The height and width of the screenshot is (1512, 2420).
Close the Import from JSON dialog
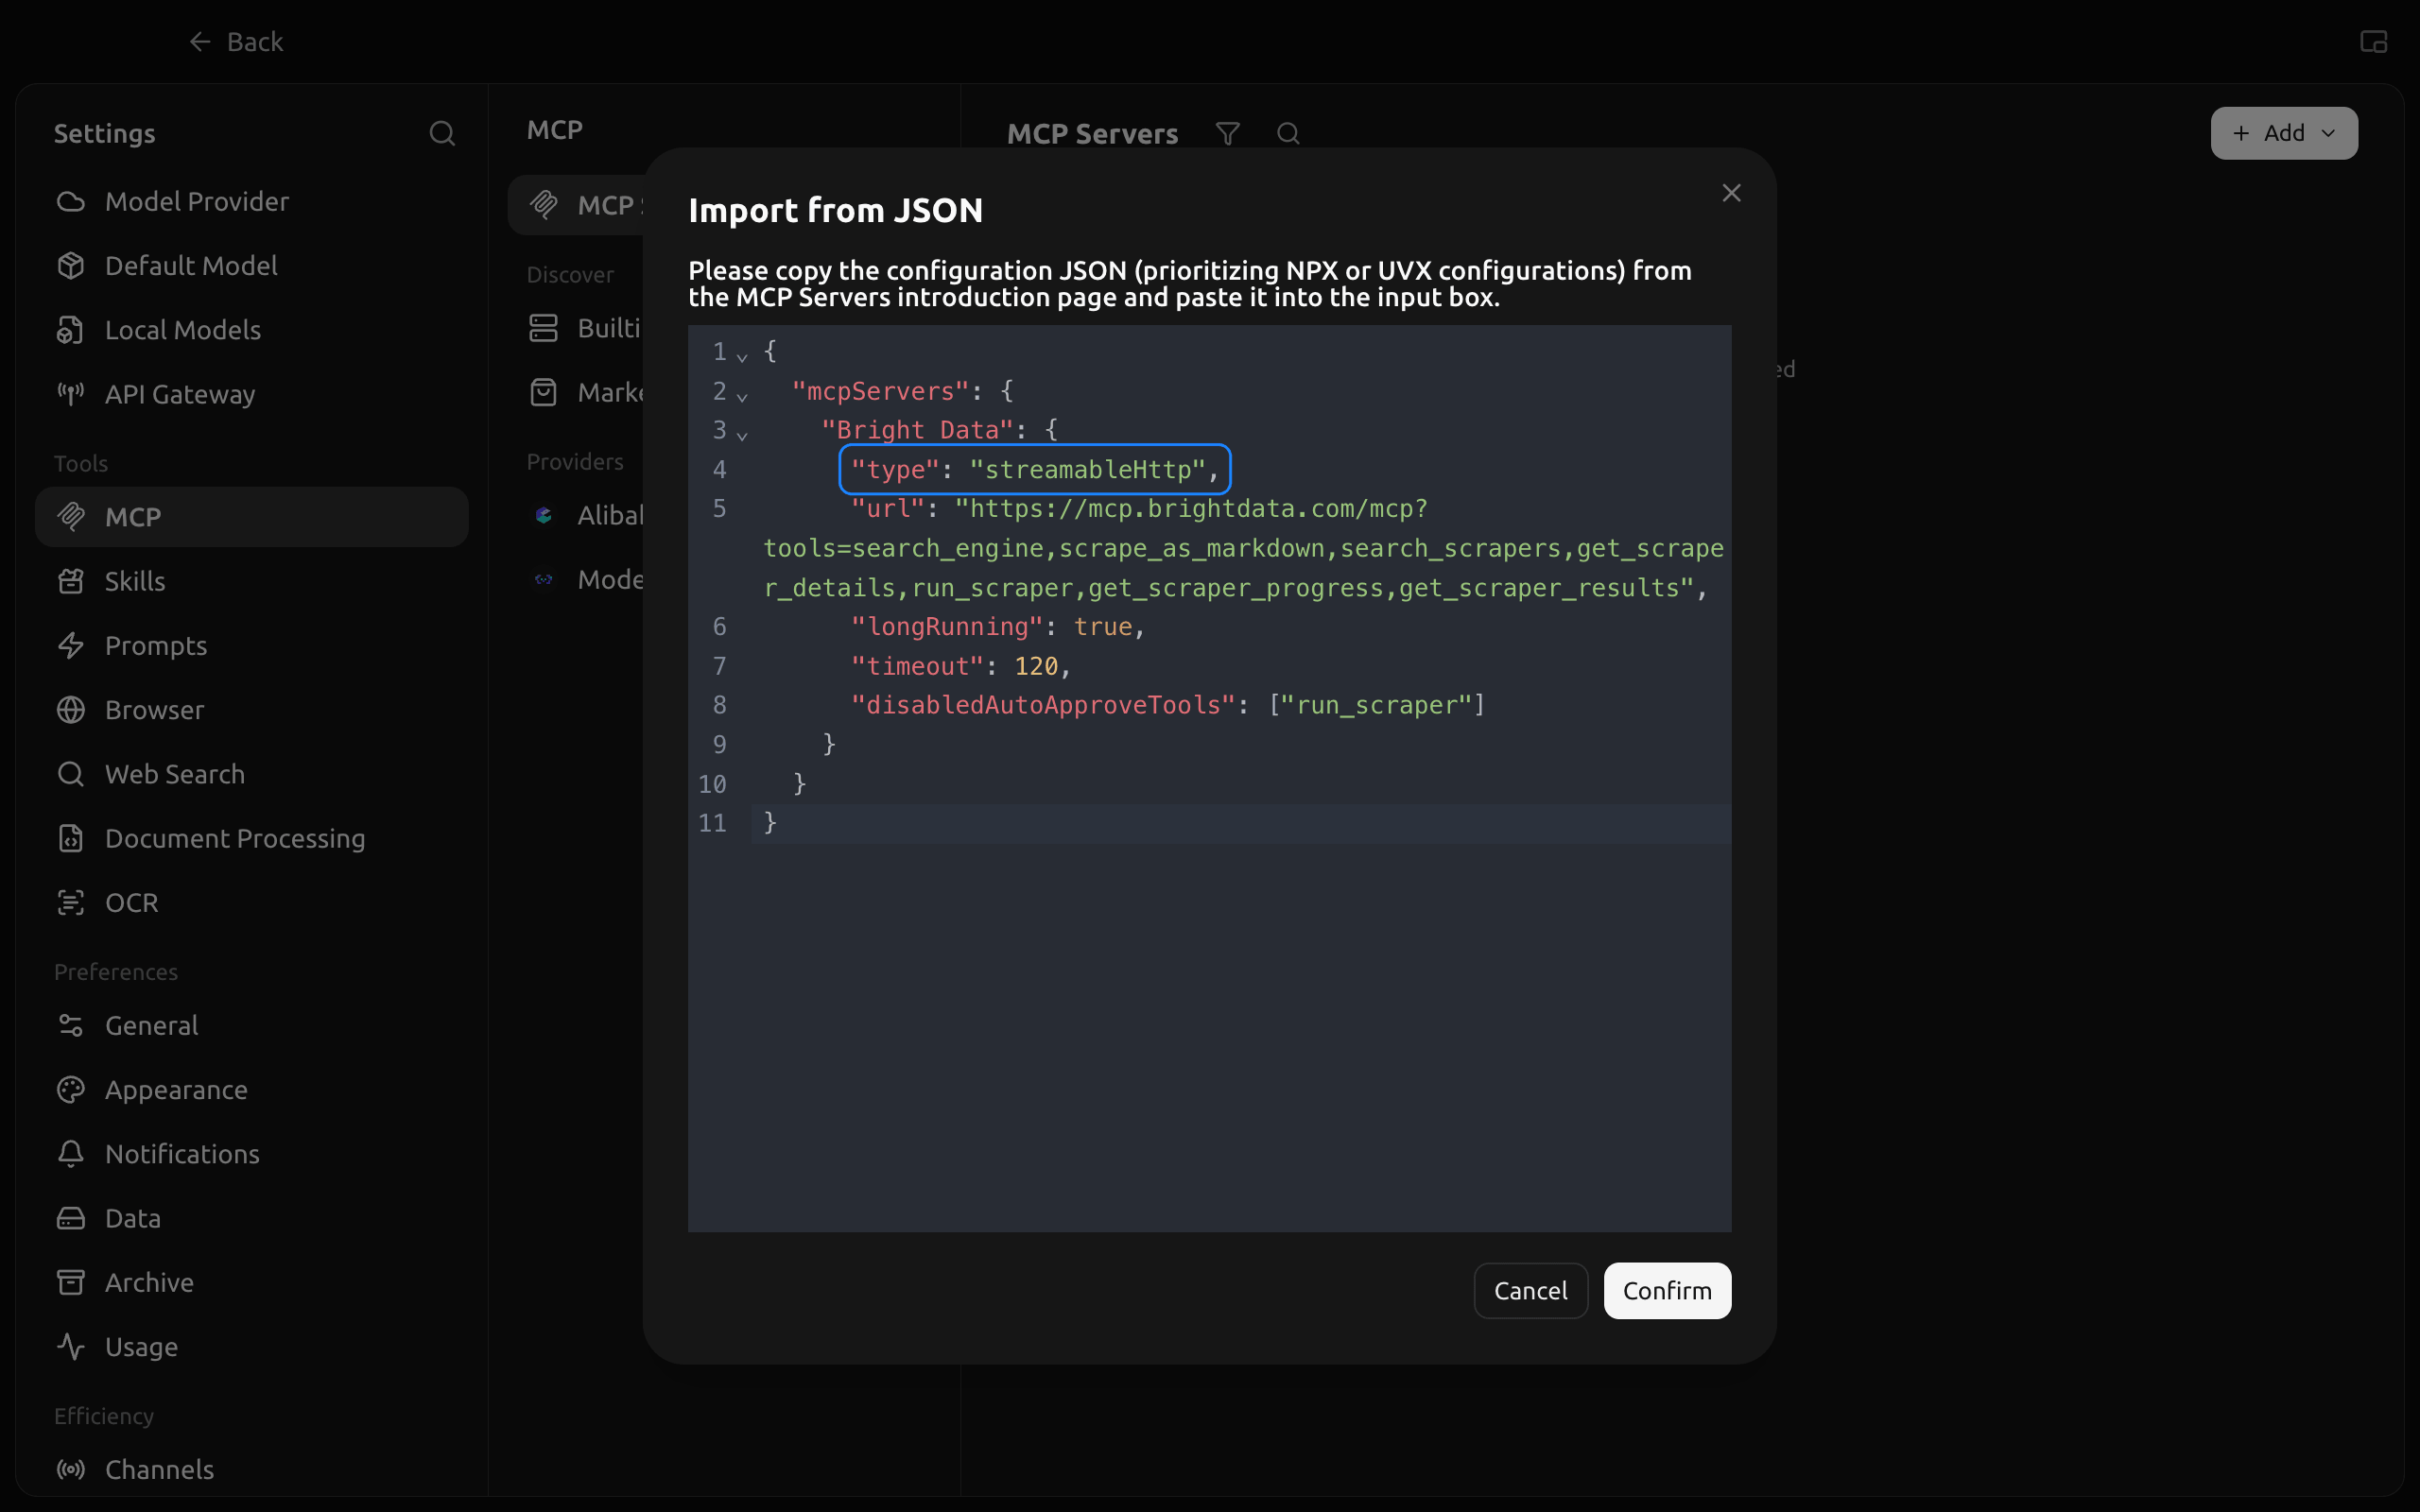pyautogui.click(x=1731, y=193)
